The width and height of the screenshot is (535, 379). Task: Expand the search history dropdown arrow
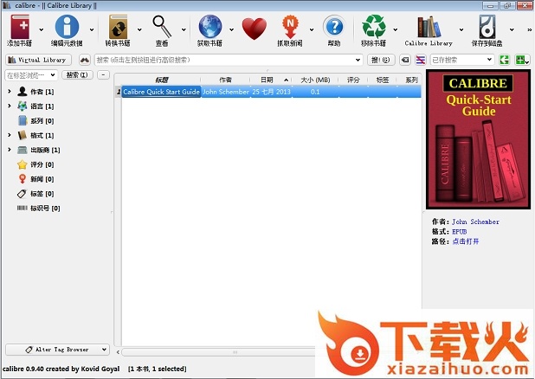pyautogui.click(x=358, y=60)
